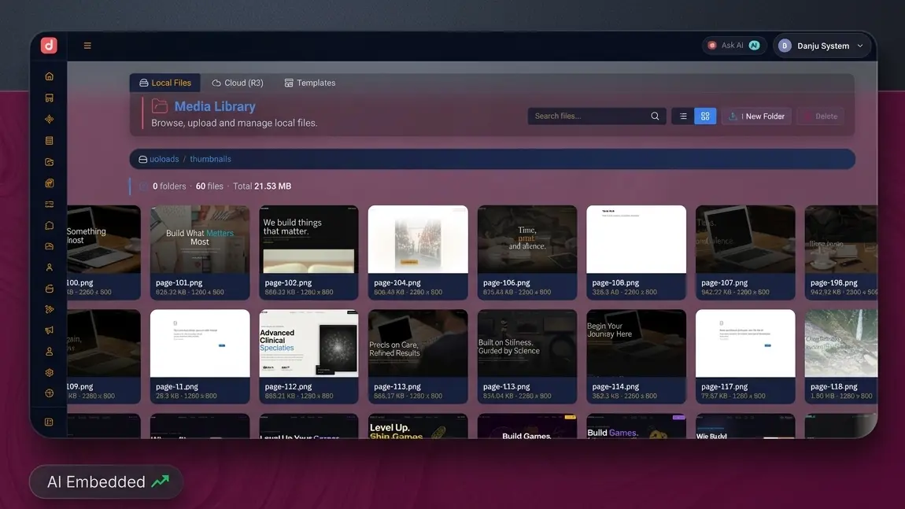Switch to list view
This screenshot has width=905, height=509.
tap(683, 116)
